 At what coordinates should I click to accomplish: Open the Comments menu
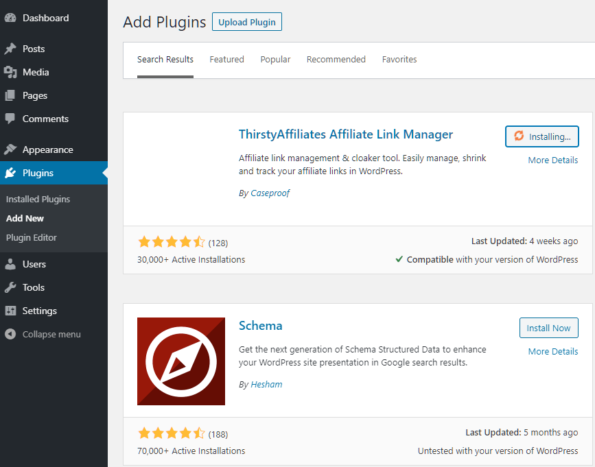[54, 119]
